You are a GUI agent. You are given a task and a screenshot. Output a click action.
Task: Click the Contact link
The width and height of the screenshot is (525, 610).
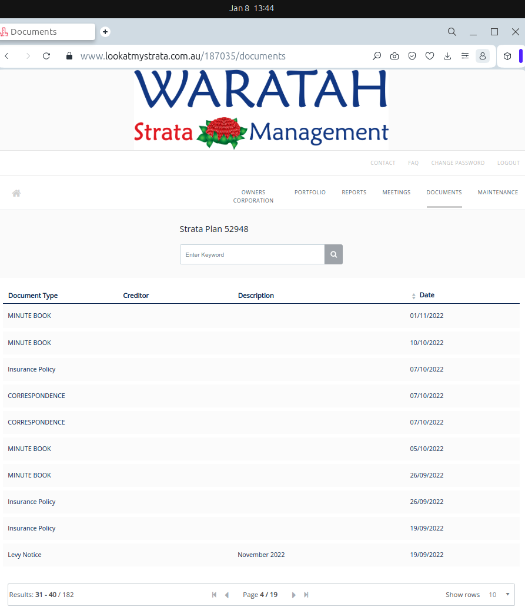pyautogui.click(x=383, y=163)
